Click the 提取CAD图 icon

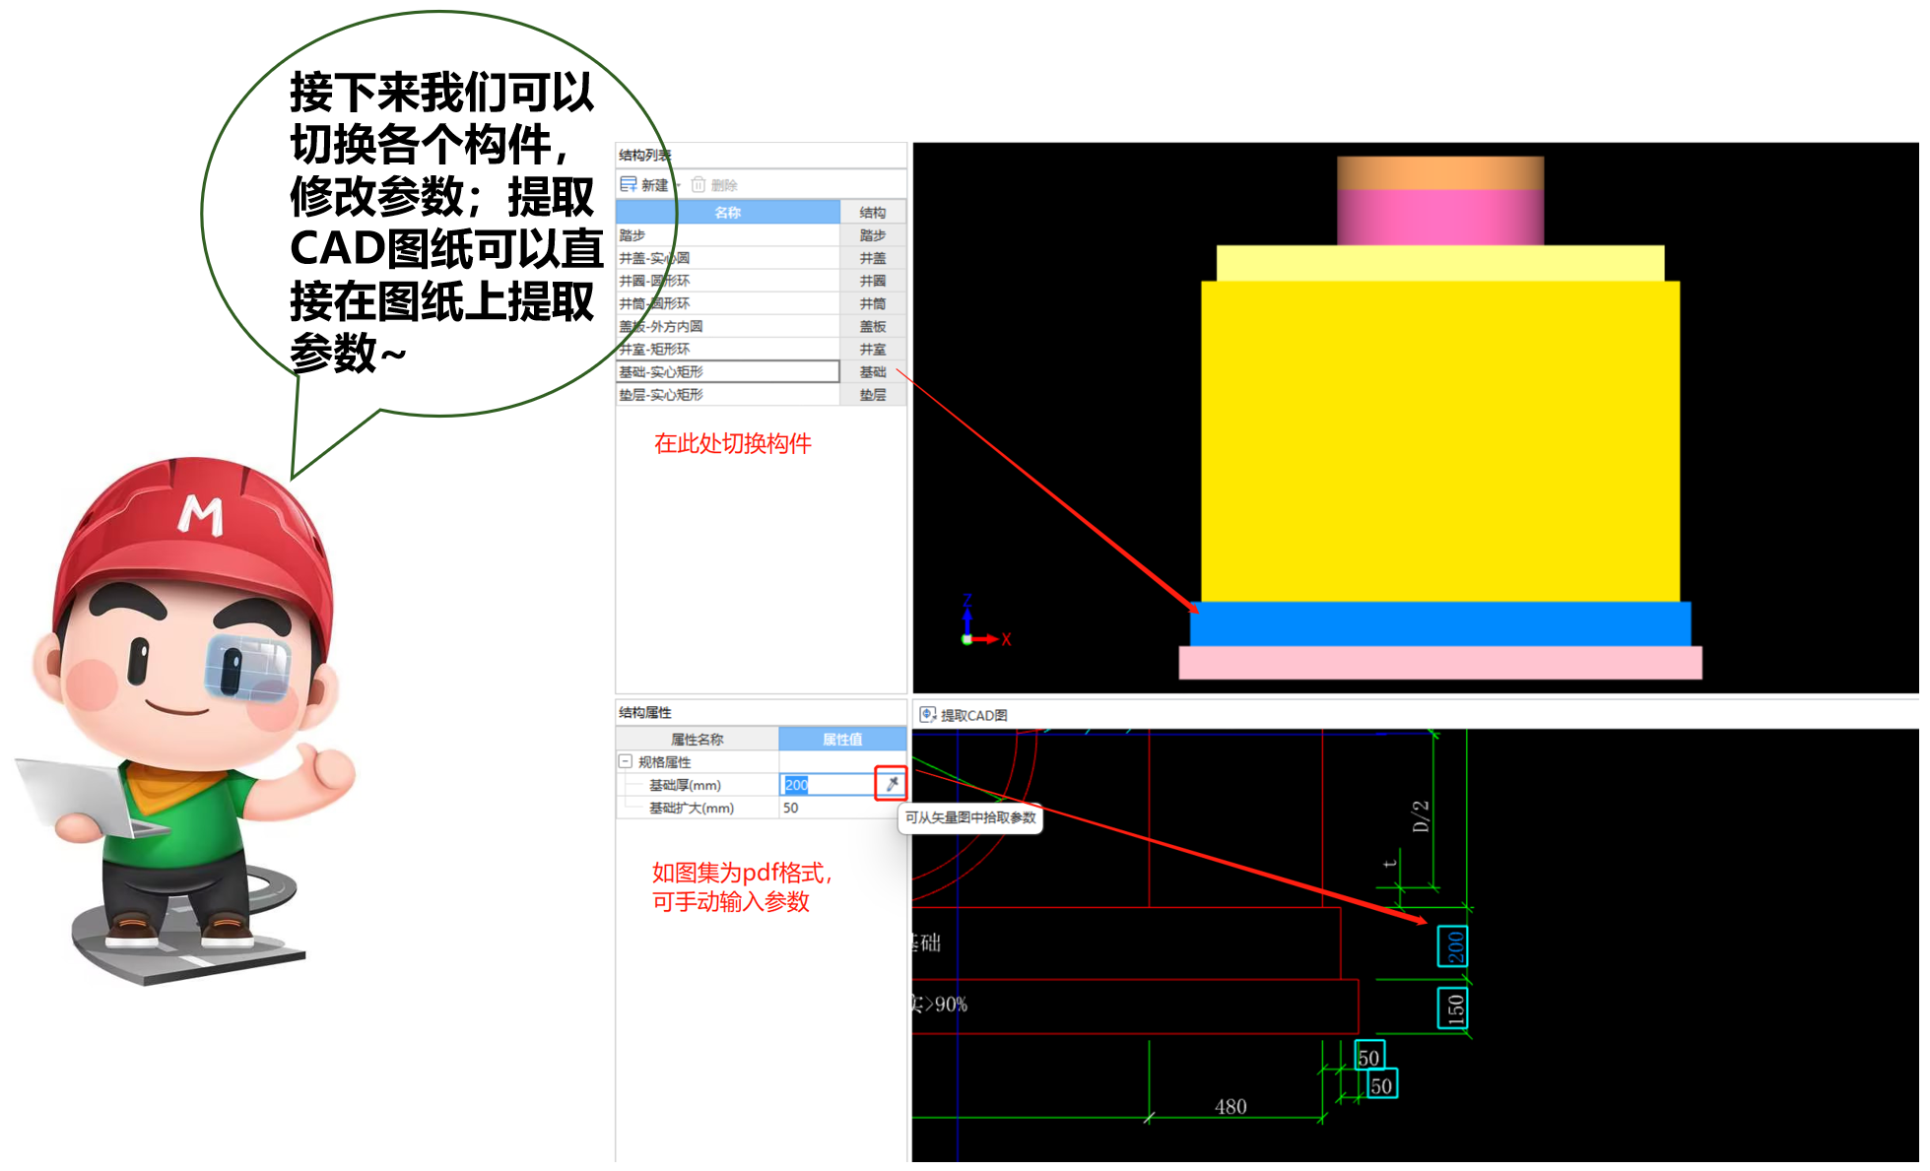(927, 715)
